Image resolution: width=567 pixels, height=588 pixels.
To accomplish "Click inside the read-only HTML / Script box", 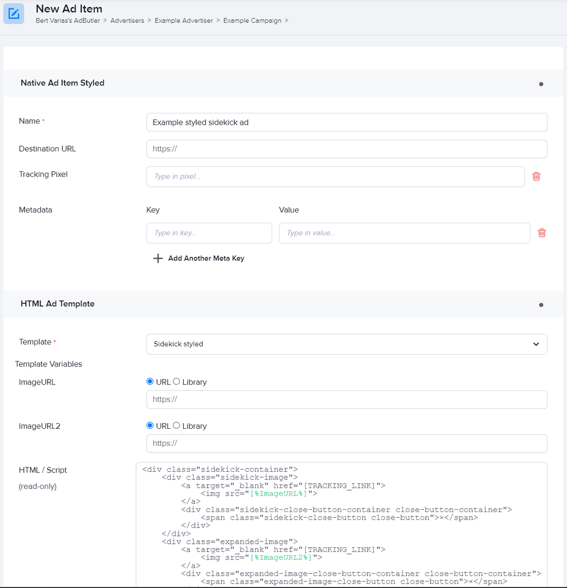I will (x=341, y=524).
